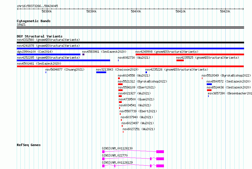Click the nsv5587739 (Ebert2021) label

point(138,111)
